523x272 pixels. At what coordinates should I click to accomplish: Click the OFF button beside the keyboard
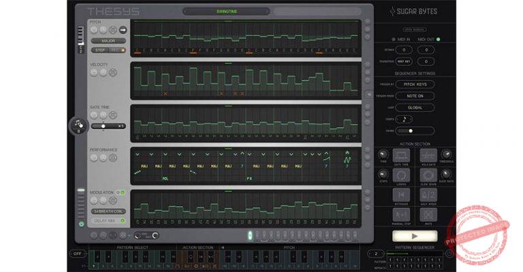(78, 254)
